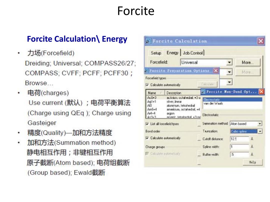
Task: Toggle the List all forcefield types checkbox
Action: 147,124
